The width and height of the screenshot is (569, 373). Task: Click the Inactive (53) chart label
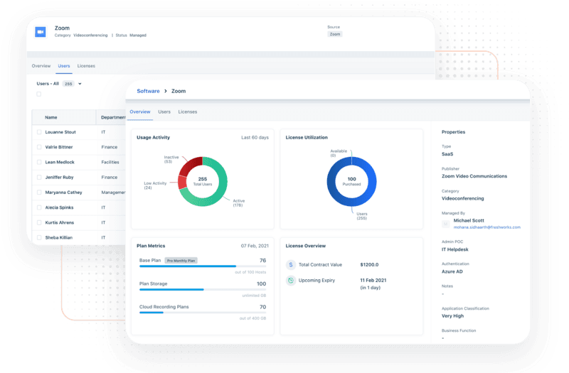click(171, 159)
